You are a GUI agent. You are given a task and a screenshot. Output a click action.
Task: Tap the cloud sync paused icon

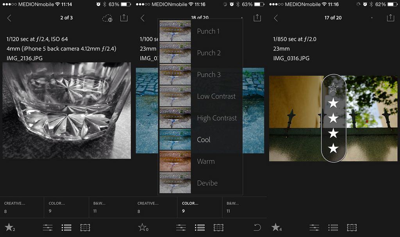(x=107, y=18)
